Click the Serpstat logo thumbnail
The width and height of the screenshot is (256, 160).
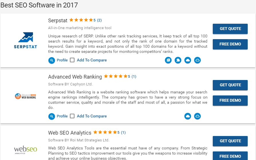point(25,40)
